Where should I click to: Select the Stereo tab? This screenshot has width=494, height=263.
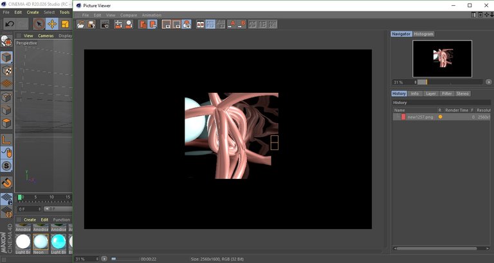pos(462,94)
